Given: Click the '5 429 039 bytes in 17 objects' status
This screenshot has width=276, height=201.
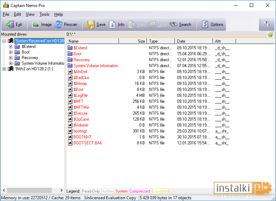Looking at the screenshot, I should pos(165,198).
